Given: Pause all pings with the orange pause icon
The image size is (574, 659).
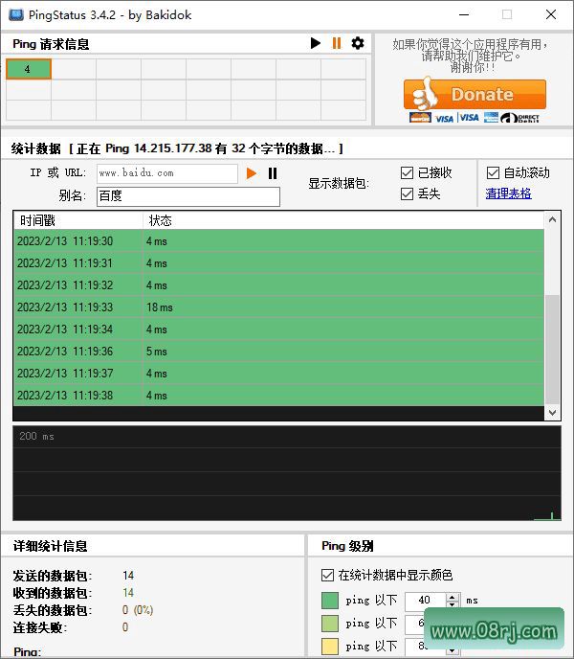Looking at the screenshot, I should pyautogui.click(x=337, y=43).
